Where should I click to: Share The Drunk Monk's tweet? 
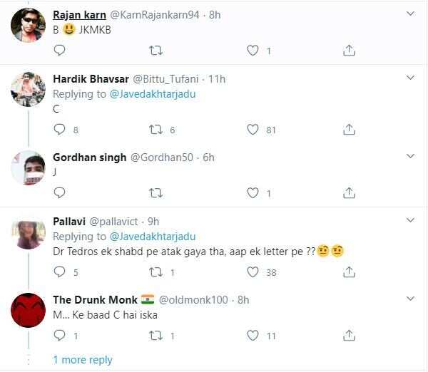[349, 335]
